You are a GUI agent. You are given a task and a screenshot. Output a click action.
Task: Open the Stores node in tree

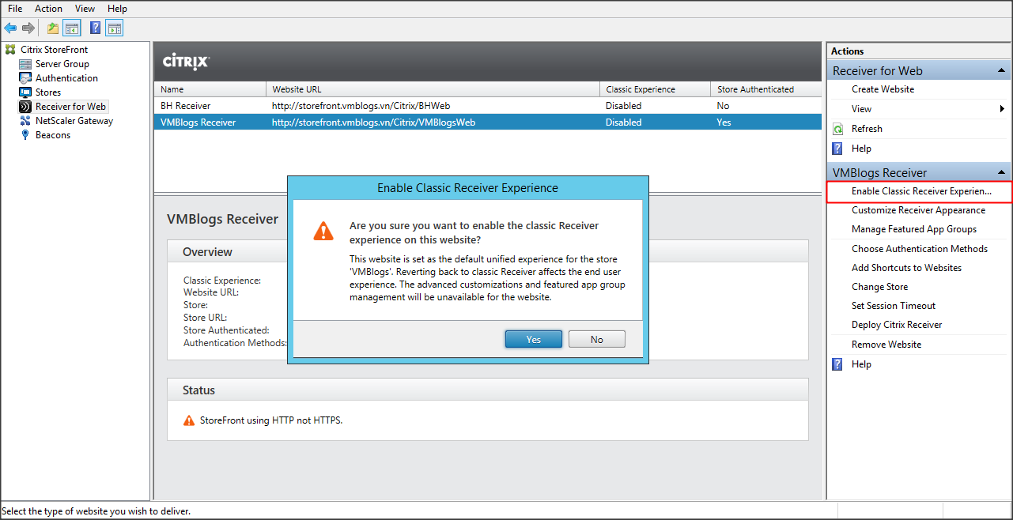47,92
